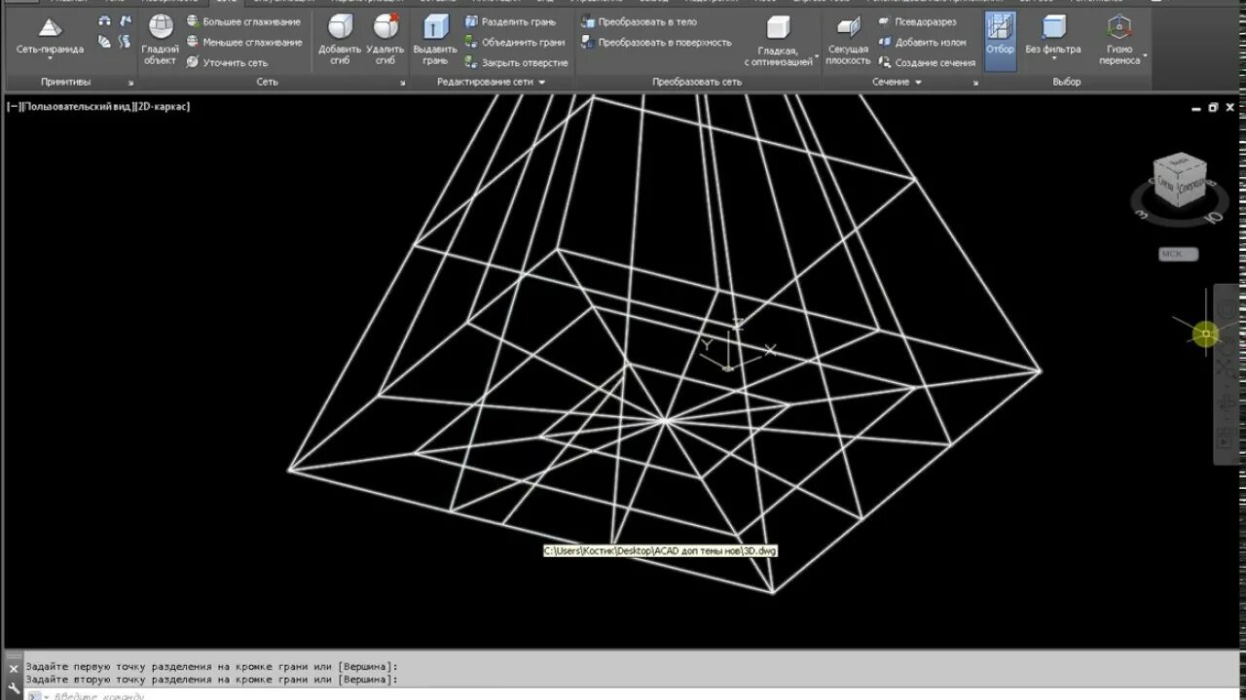Click Разделить грань split face
Screen dimensions: 1246x700
pyautogui.click(x=510, y=21)
